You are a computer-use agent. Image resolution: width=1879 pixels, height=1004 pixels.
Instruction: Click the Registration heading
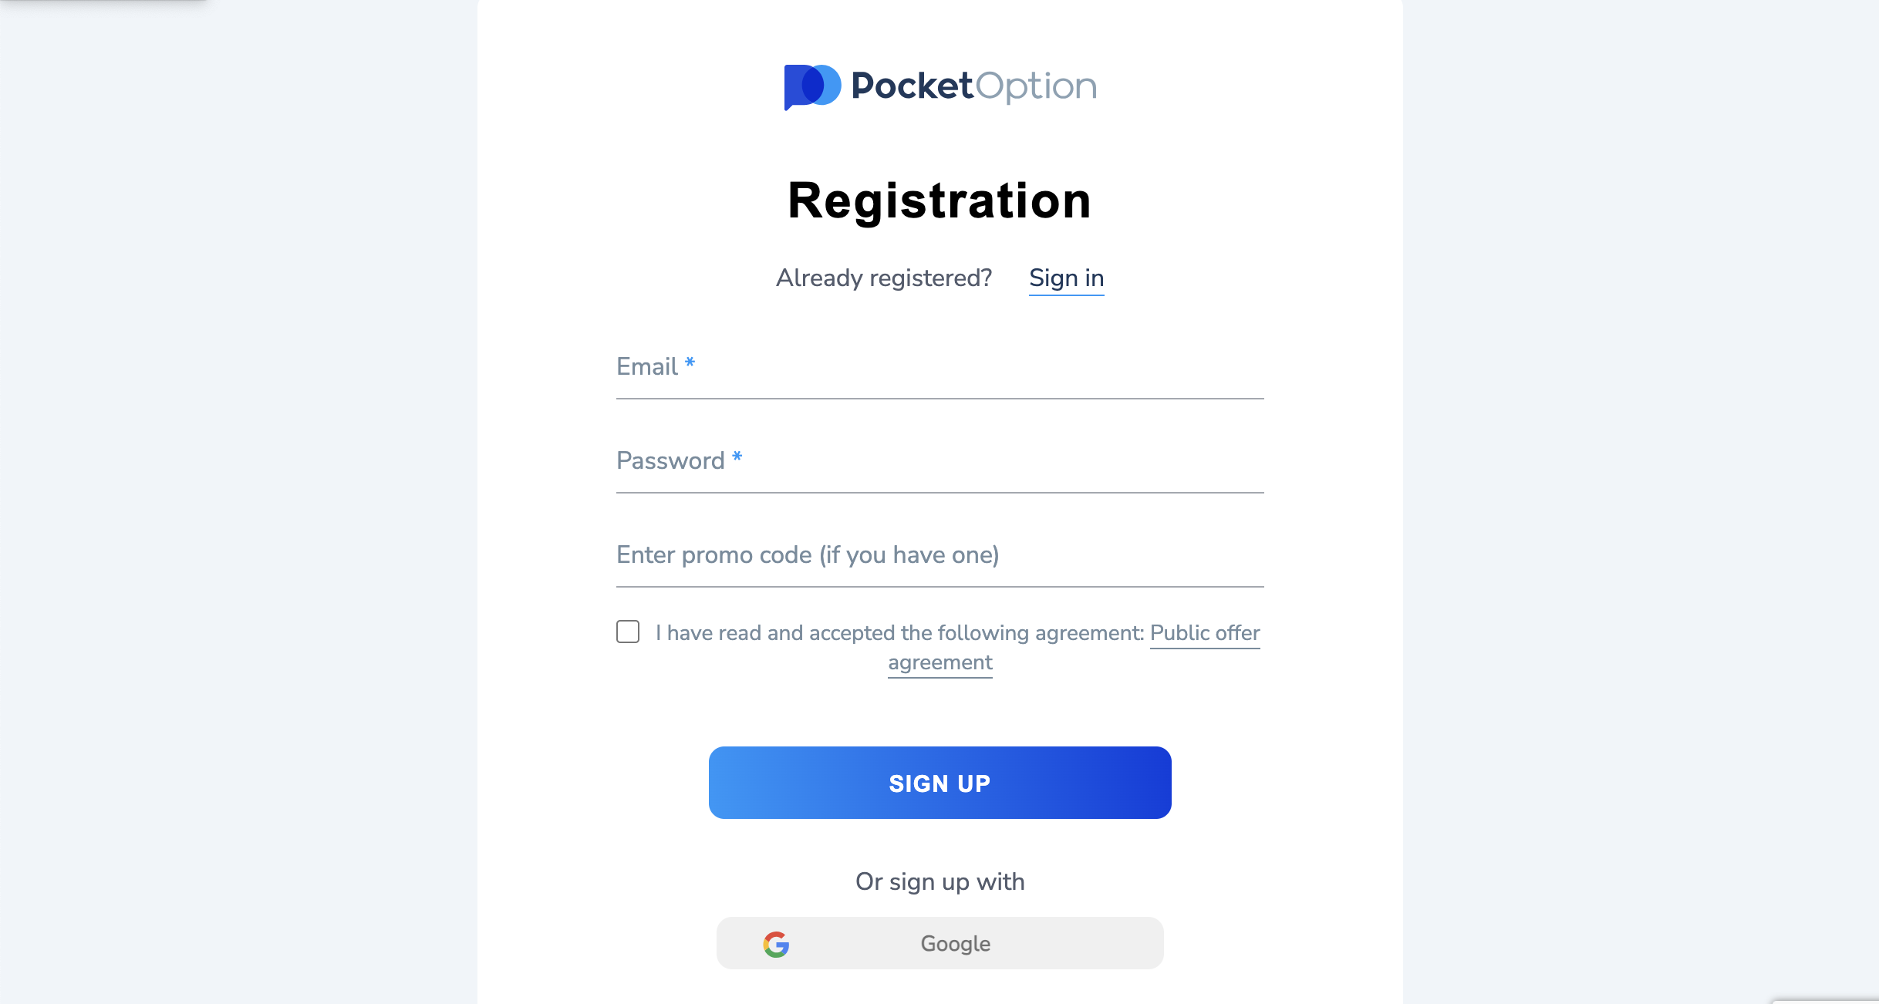coord(939,200)
